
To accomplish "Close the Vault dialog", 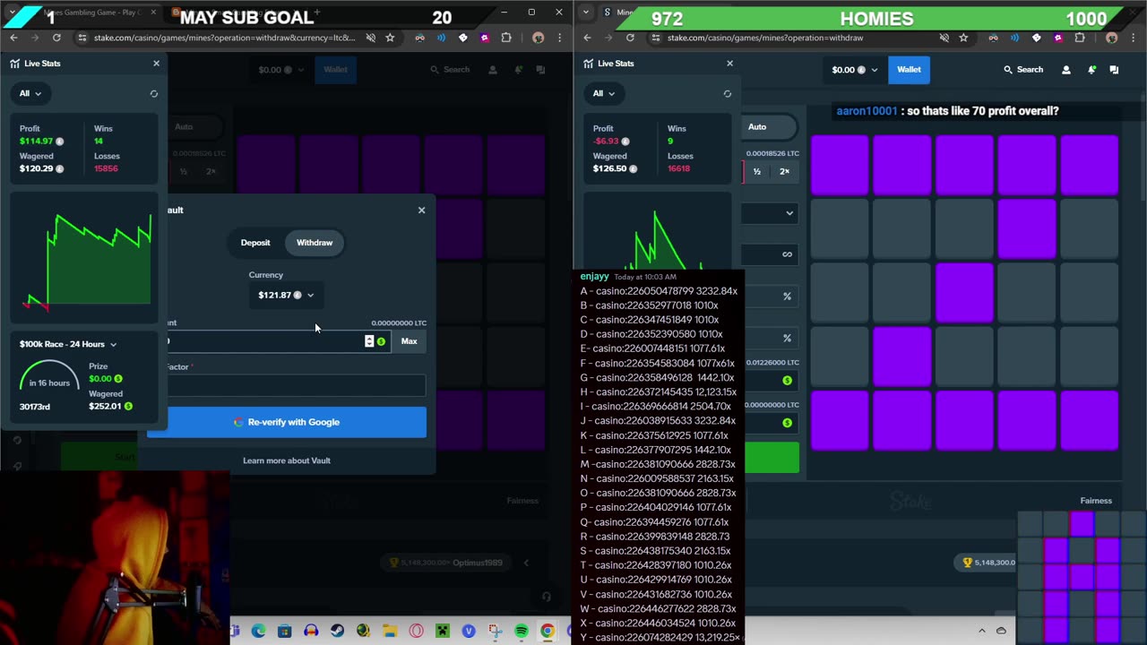I will (x=421, y=210).
